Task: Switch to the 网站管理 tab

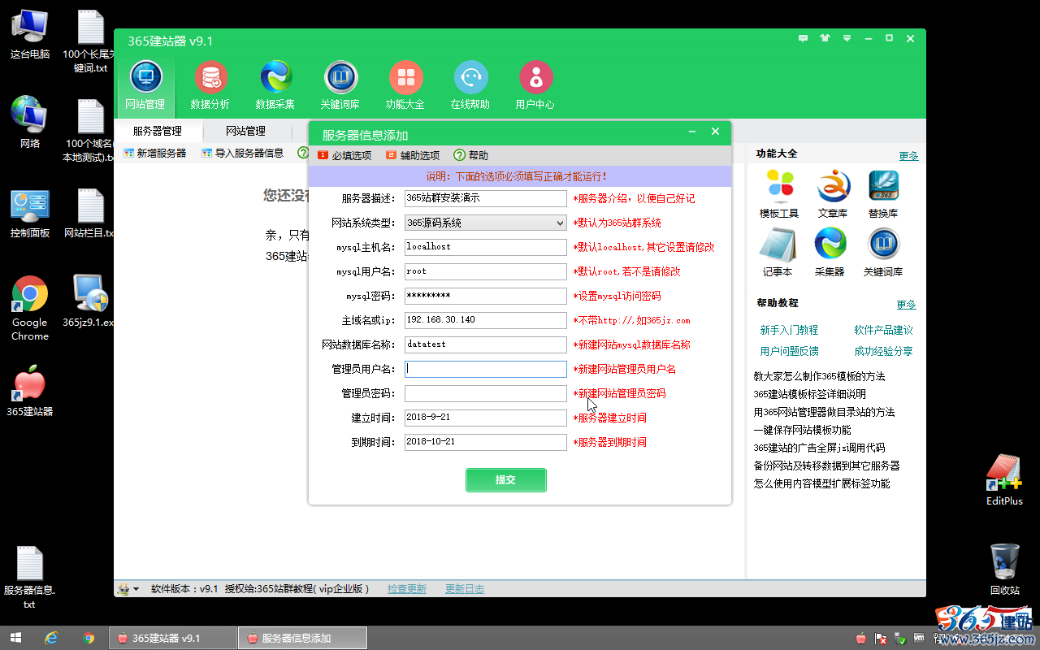Action: click(245, 131)
